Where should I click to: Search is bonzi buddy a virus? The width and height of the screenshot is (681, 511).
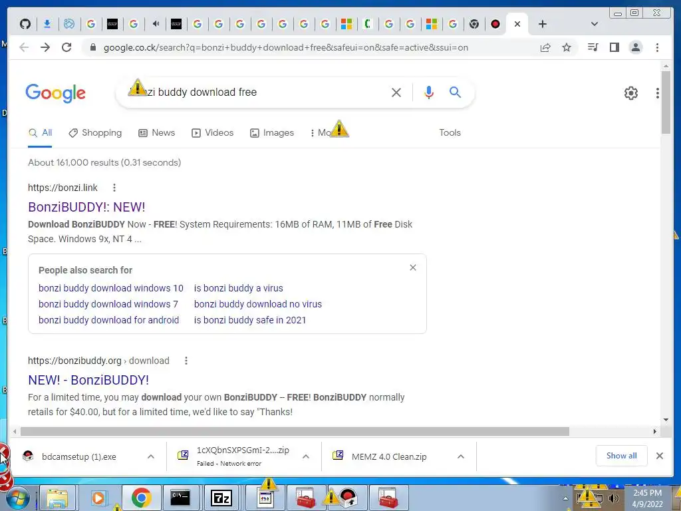point(239,288)
